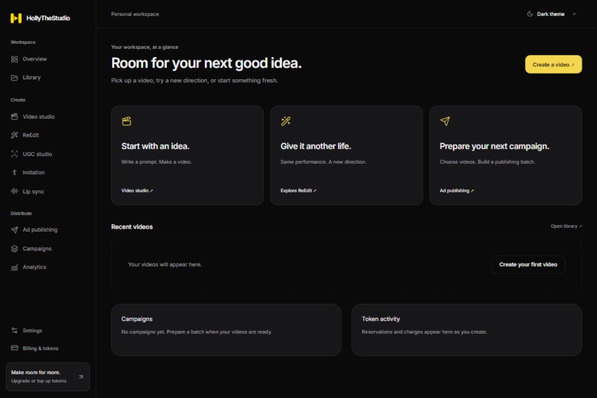Click the yellow Create a video button
597x398 pixels.
553,64
